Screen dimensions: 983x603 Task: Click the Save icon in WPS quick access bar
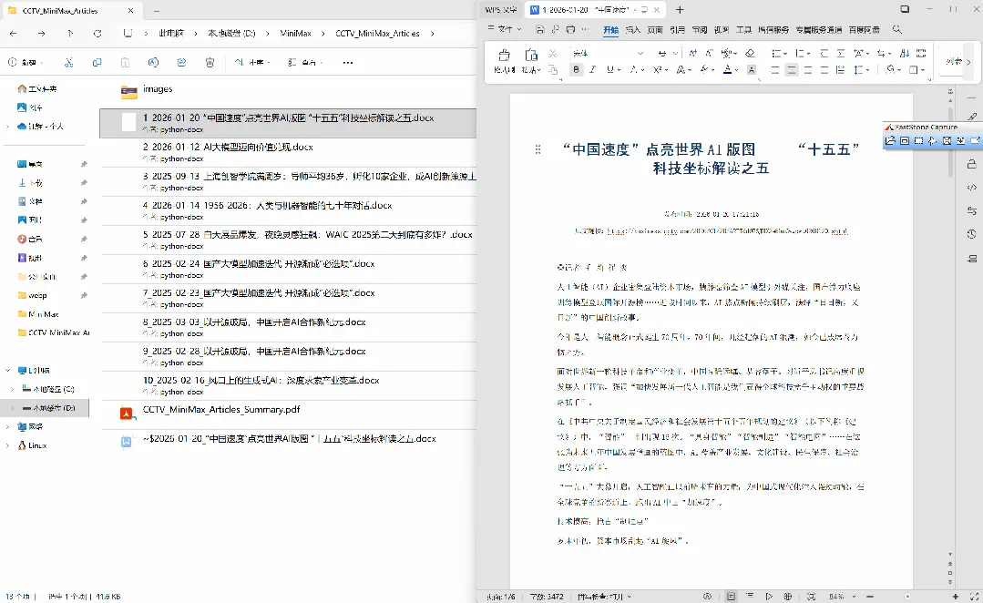point(541,30)
